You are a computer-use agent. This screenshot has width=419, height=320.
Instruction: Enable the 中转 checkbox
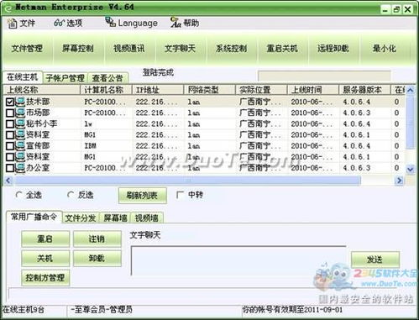pos(181,195)
